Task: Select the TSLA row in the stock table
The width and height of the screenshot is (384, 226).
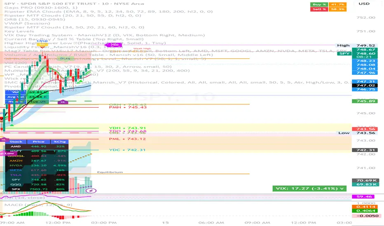Action: (x=37, y=175)
